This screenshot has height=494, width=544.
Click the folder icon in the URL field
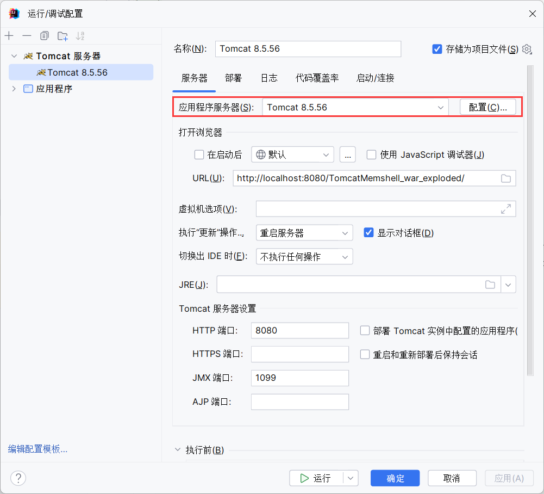(x=506, y=178)
